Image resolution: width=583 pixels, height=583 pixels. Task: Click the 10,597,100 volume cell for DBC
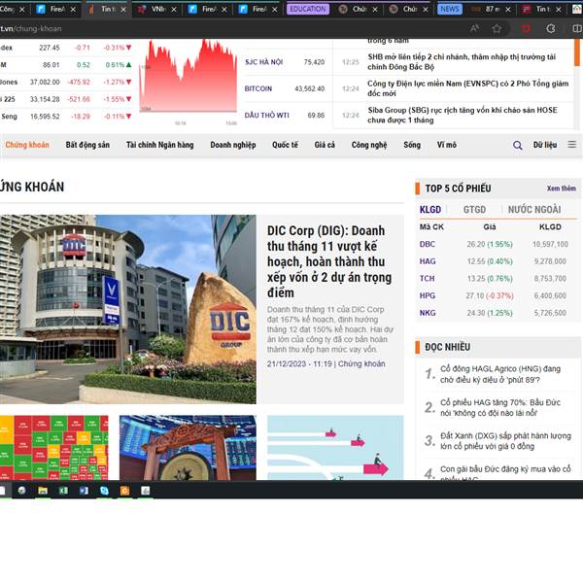550,244
